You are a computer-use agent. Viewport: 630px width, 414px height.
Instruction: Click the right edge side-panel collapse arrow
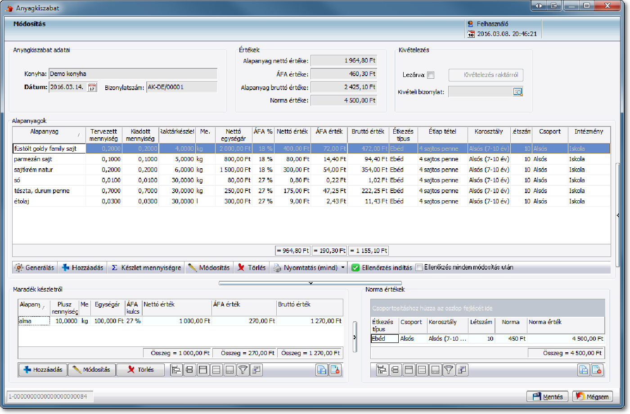click(x=618, y=216)
